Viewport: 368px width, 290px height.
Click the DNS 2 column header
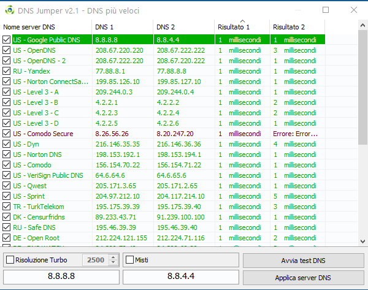point(183,28)
